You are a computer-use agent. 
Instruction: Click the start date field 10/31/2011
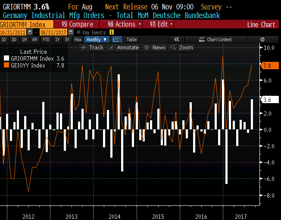(x=13, y=32)
